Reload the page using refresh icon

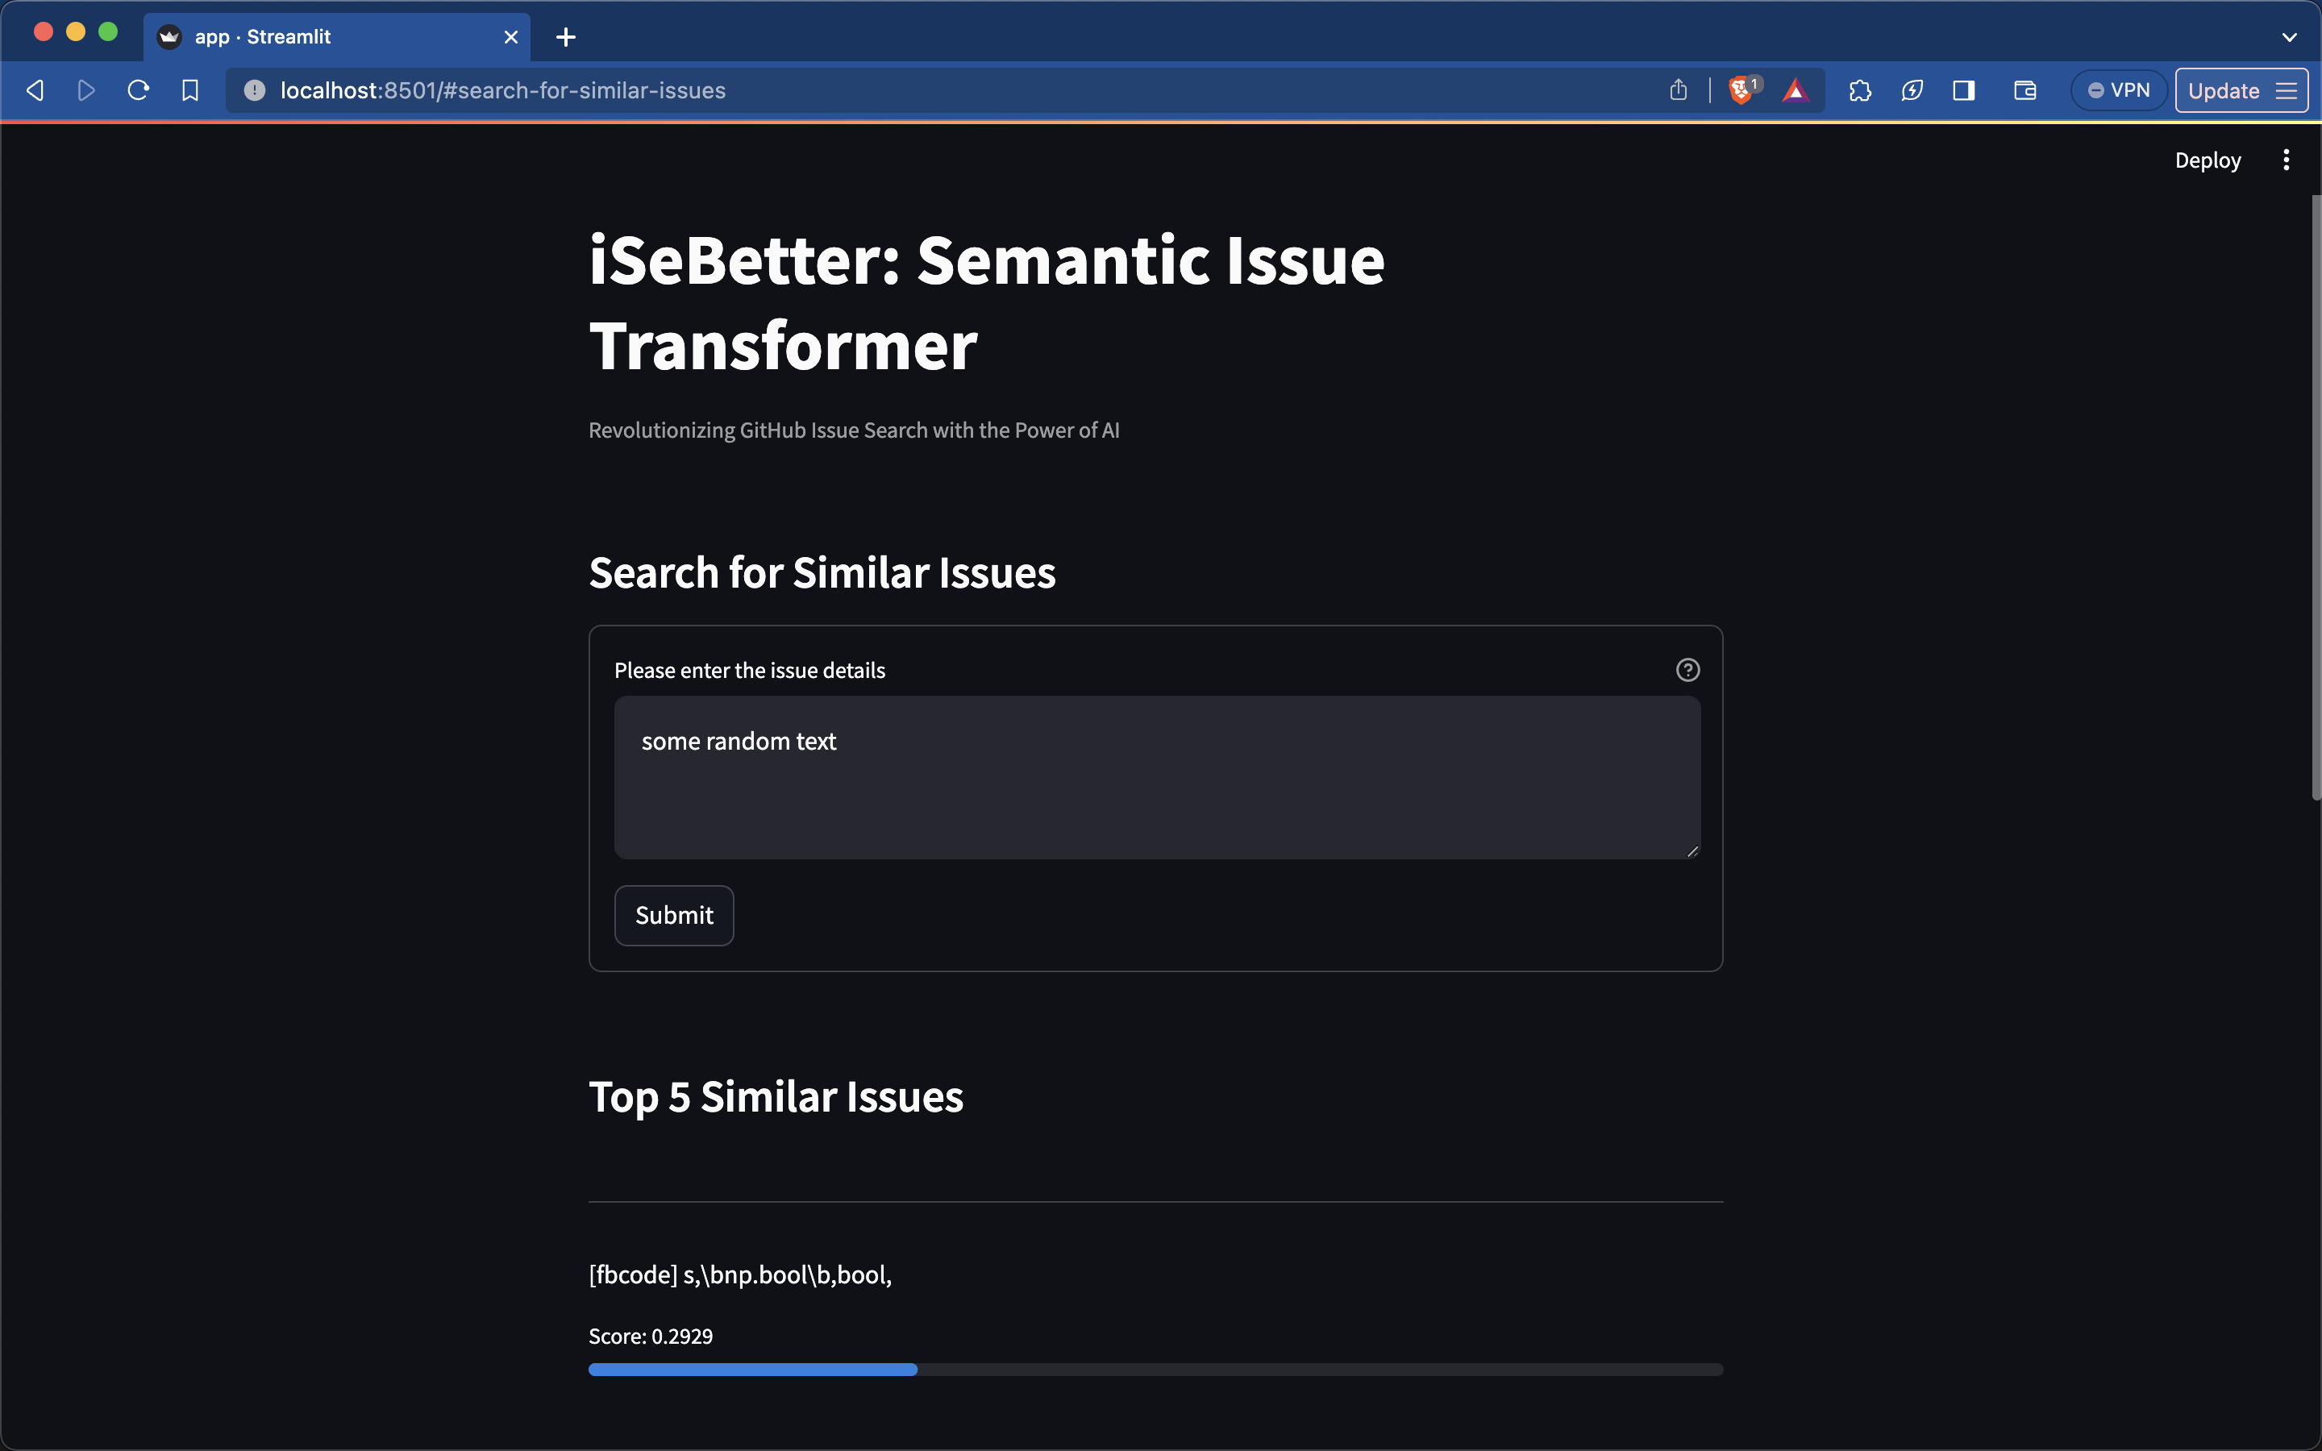138,90
